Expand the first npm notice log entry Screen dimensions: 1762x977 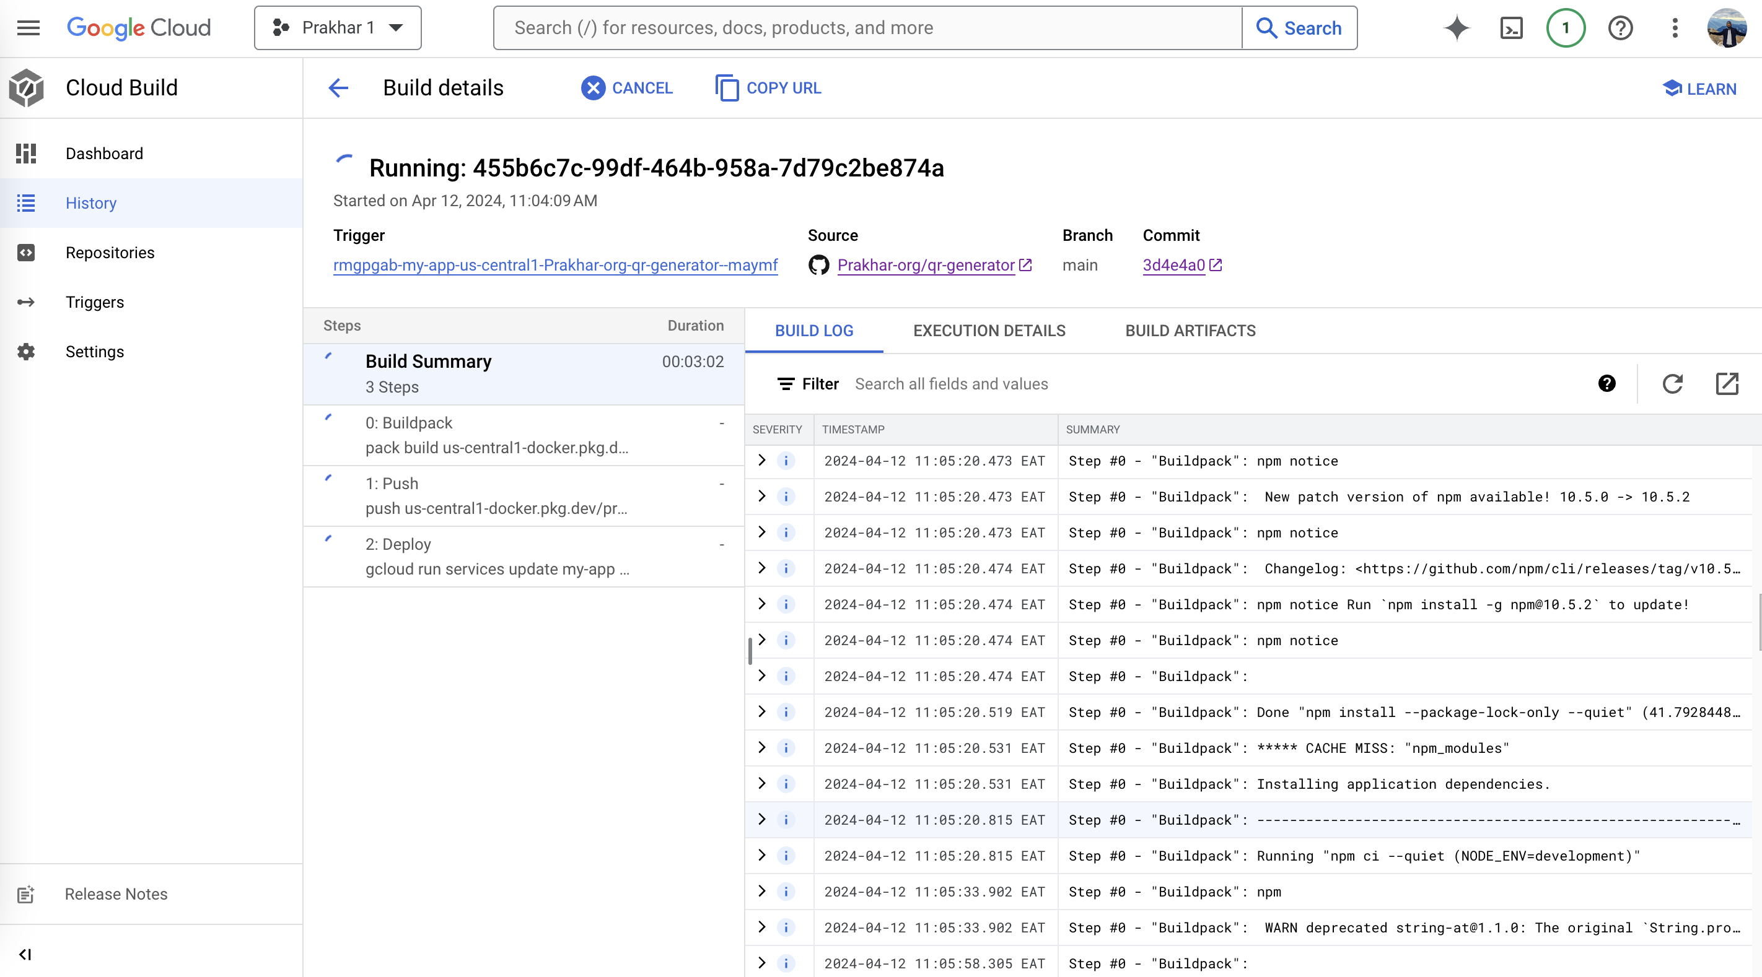click(762, 461)
